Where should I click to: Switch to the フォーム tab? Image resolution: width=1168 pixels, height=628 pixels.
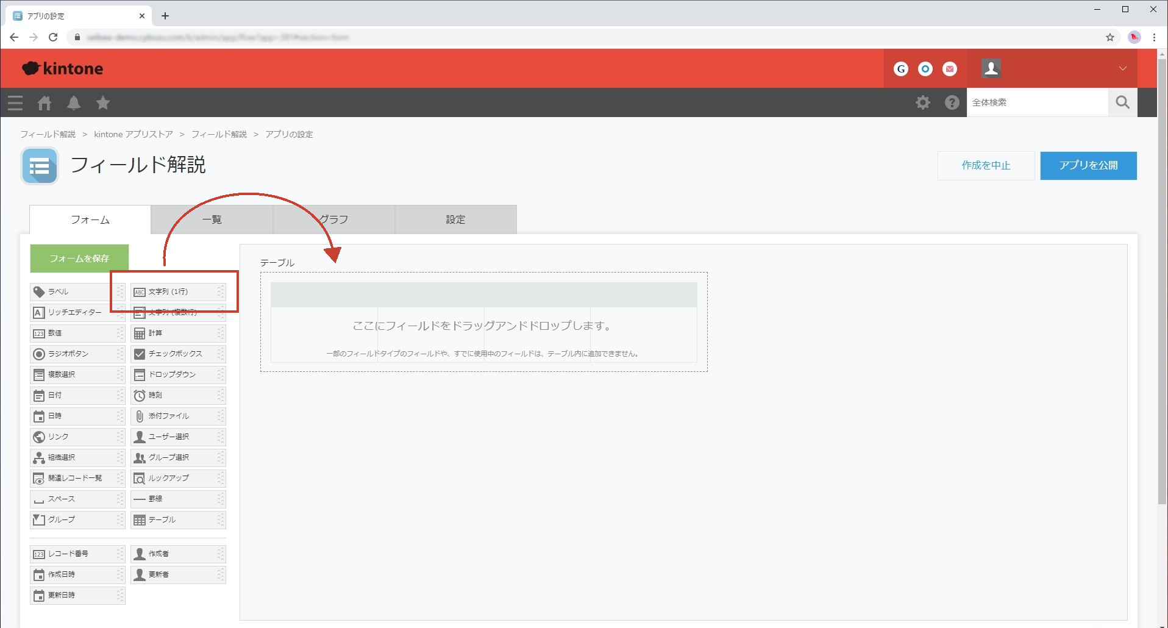90,219
